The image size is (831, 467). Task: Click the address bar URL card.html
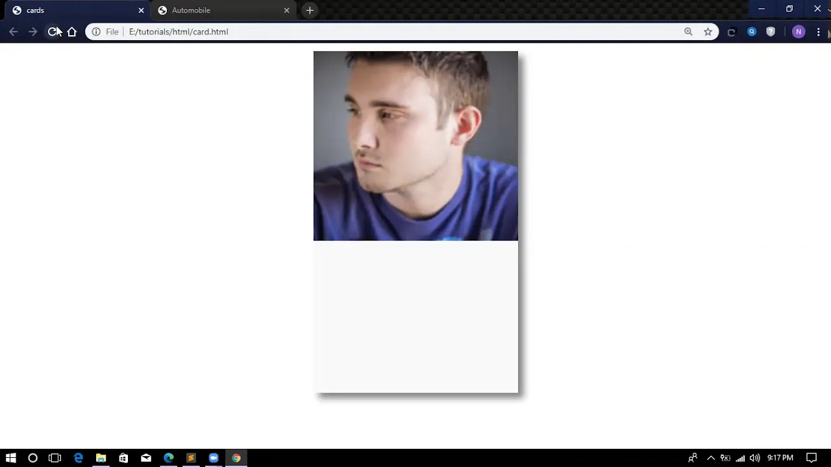179,32
